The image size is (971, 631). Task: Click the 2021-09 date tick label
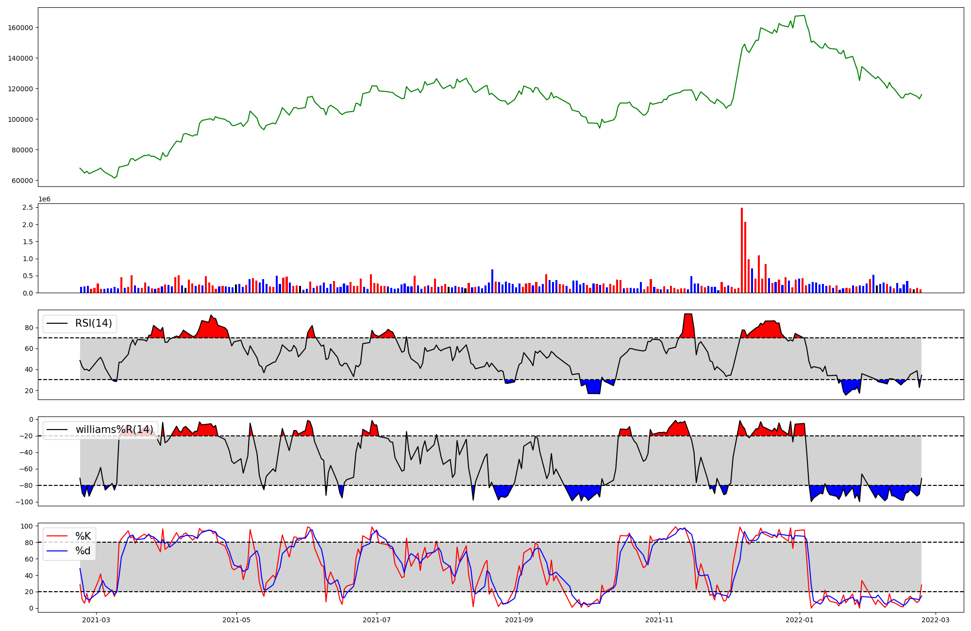coord(519,620)
